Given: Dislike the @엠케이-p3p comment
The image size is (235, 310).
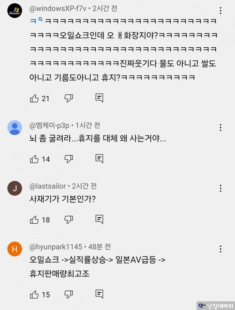Looking at the screenshot, I should pos(68,159).
